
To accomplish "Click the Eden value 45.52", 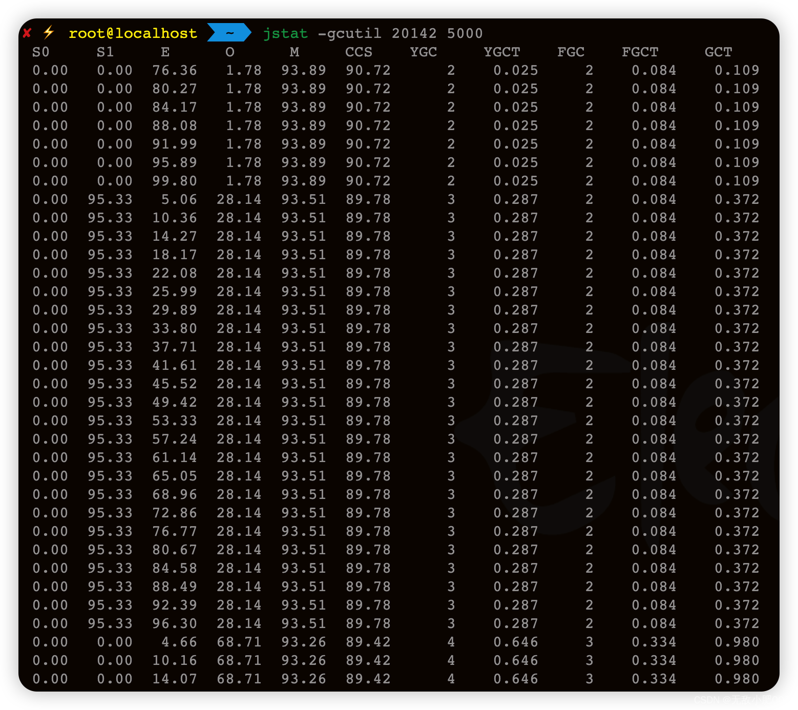I will pyautogui.click(x=175, y=384).
